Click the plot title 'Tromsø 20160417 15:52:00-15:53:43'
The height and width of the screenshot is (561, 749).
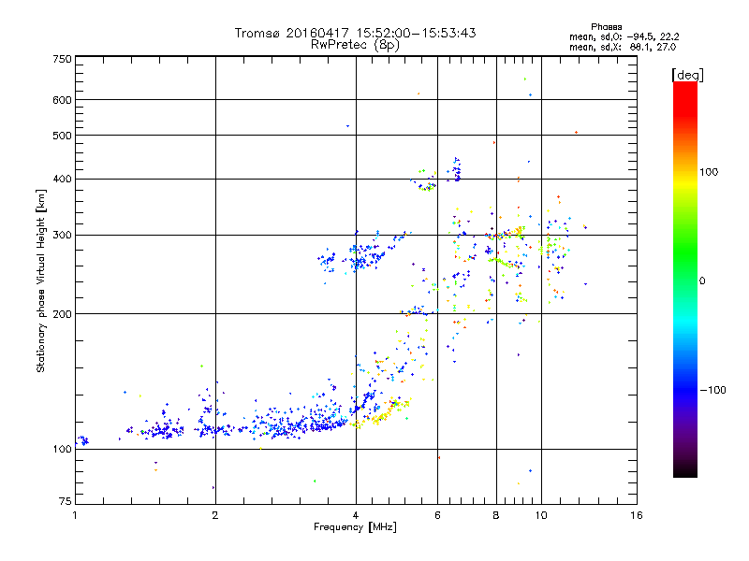[x=355, y=33]
